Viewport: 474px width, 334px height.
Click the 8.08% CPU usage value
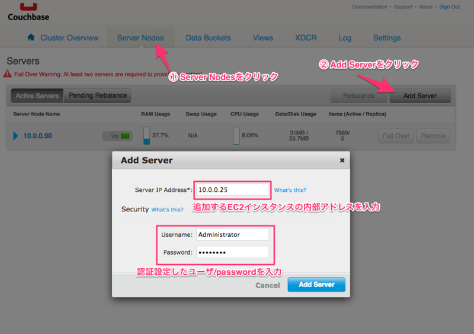coord(249,135)
